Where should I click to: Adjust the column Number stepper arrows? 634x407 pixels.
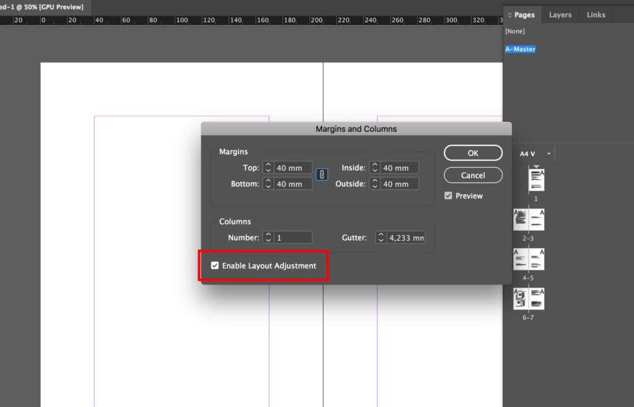click(x=268, y=238)
